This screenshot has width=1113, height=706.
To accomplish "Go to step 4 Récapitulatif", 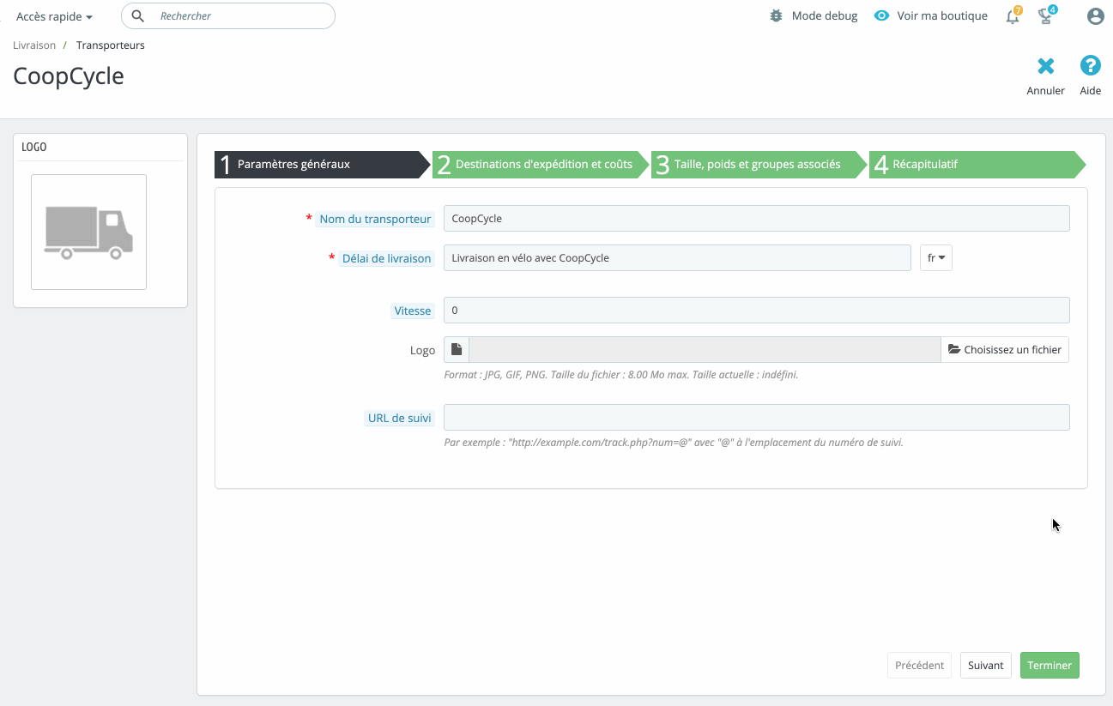I will (x=977, y=164).
